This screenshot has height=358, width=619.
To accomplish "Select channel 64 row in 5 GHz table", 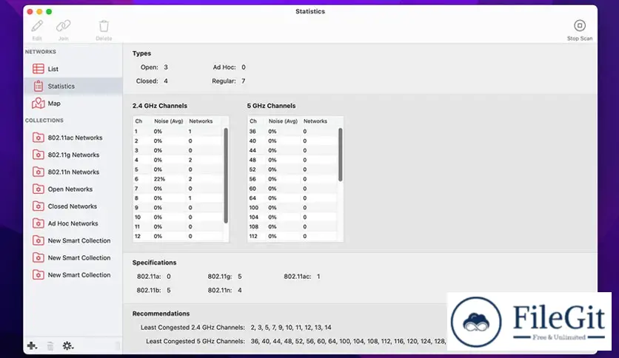I will click(292, 198).
